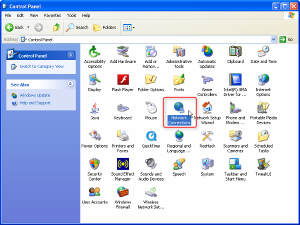Open Help and Support link
Viewport: 300px width, 225px height.
point(35,103)
